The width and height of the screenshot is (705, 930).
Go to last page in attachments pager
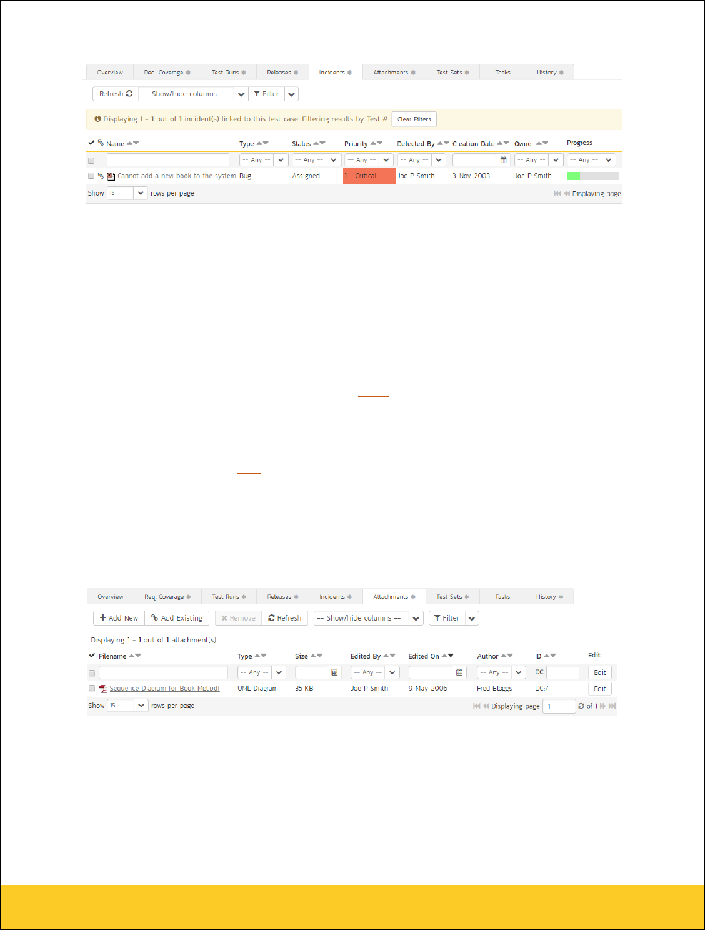pos(612,706)
